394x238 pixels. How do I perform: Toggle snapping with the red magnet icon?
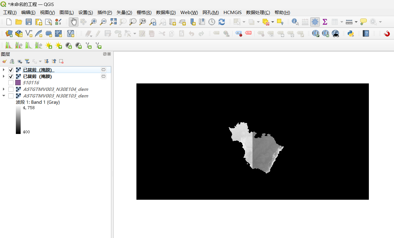point(387,33)
